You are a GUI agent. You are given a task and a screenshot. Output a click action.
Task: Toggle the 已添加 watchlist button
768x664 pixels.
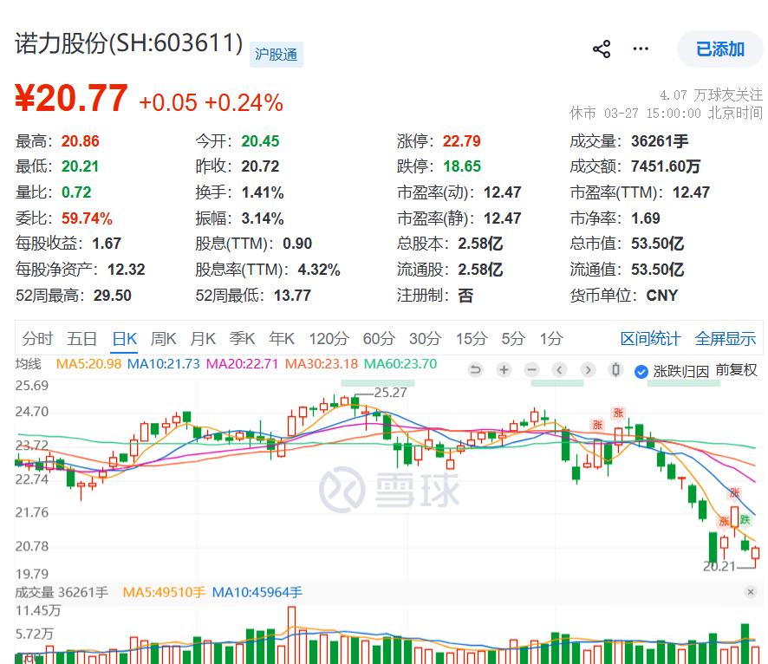click(719, 49)
